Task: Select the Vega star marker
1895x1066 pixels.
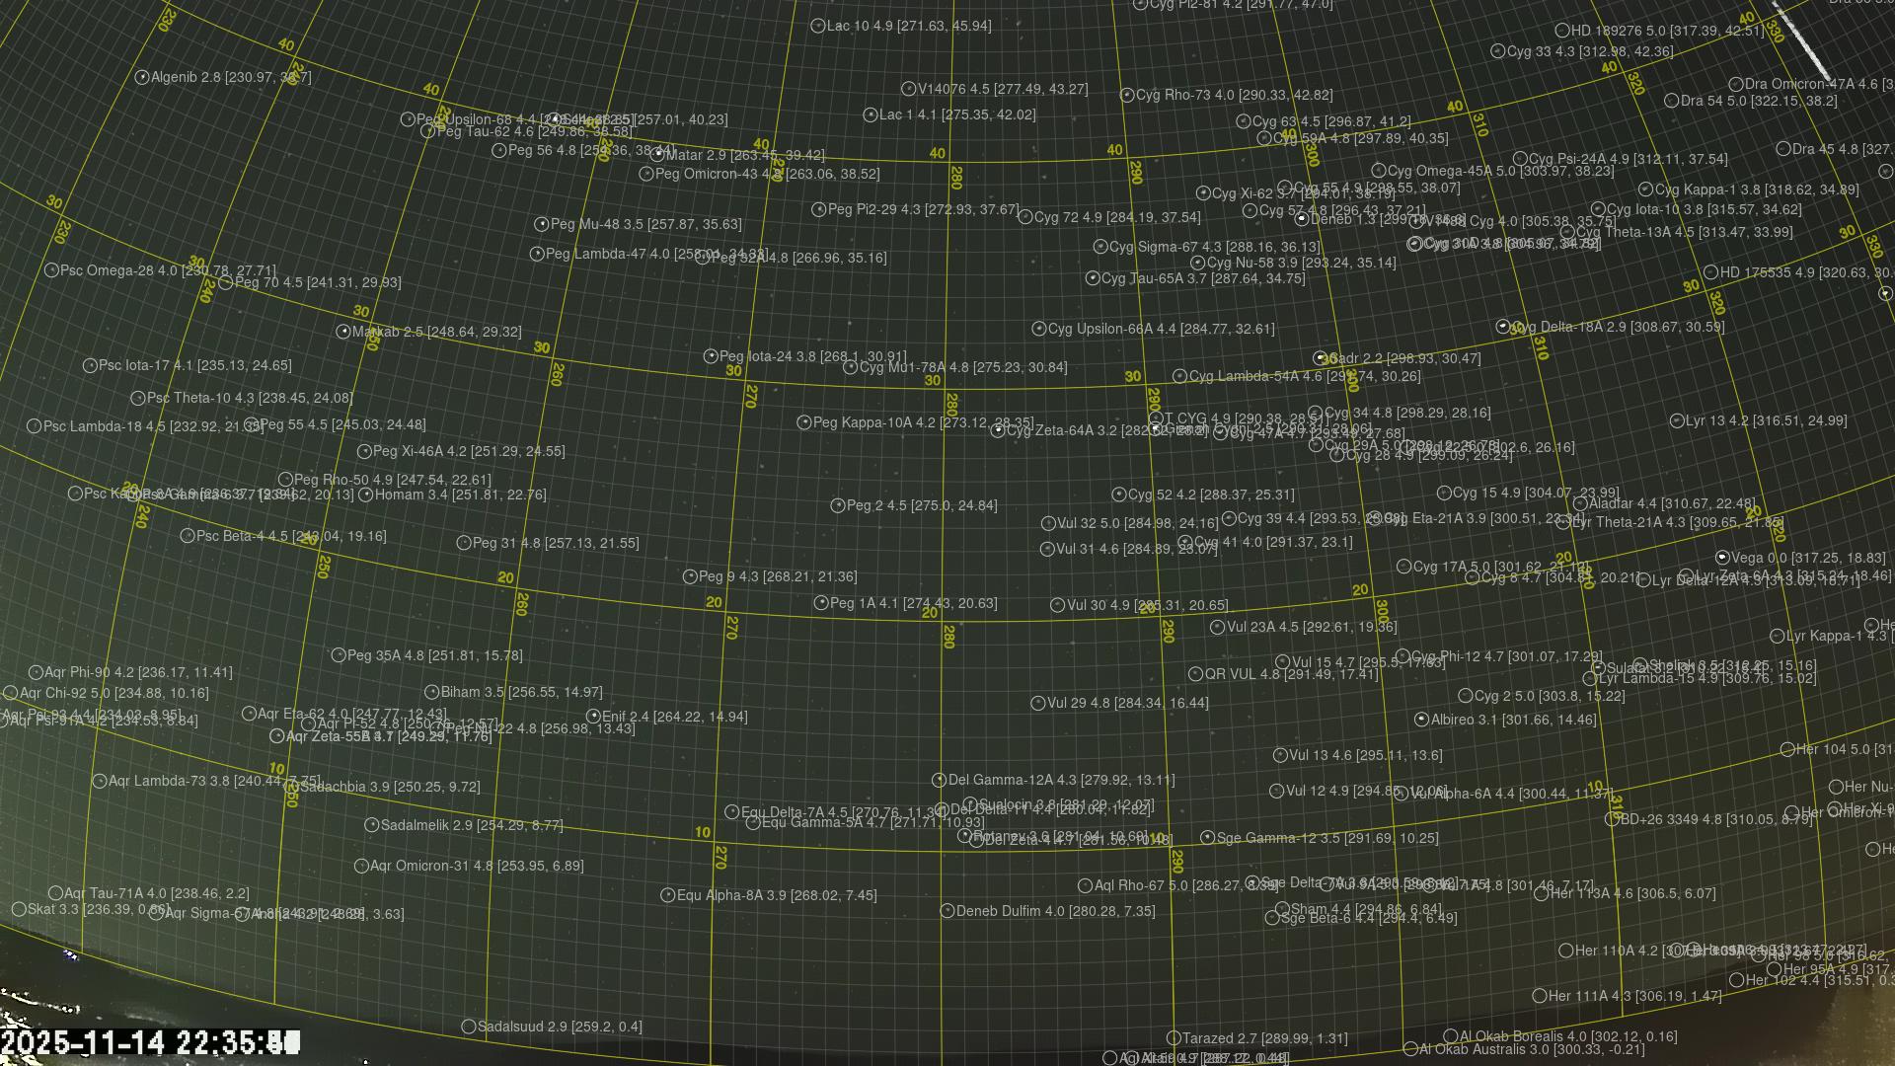Action: (1722, 558)
